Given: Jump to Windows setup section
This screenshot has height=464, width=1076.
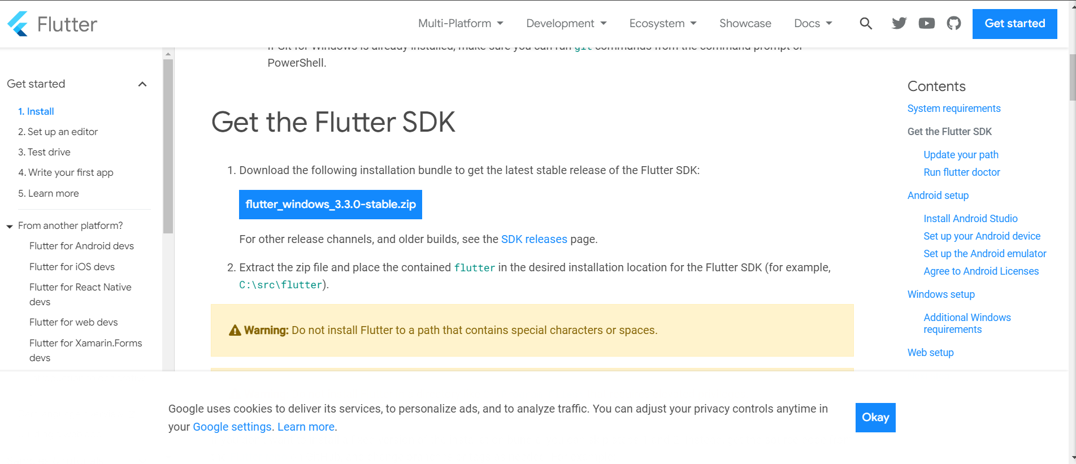Looking at the screenshot, I should point(941,294).
